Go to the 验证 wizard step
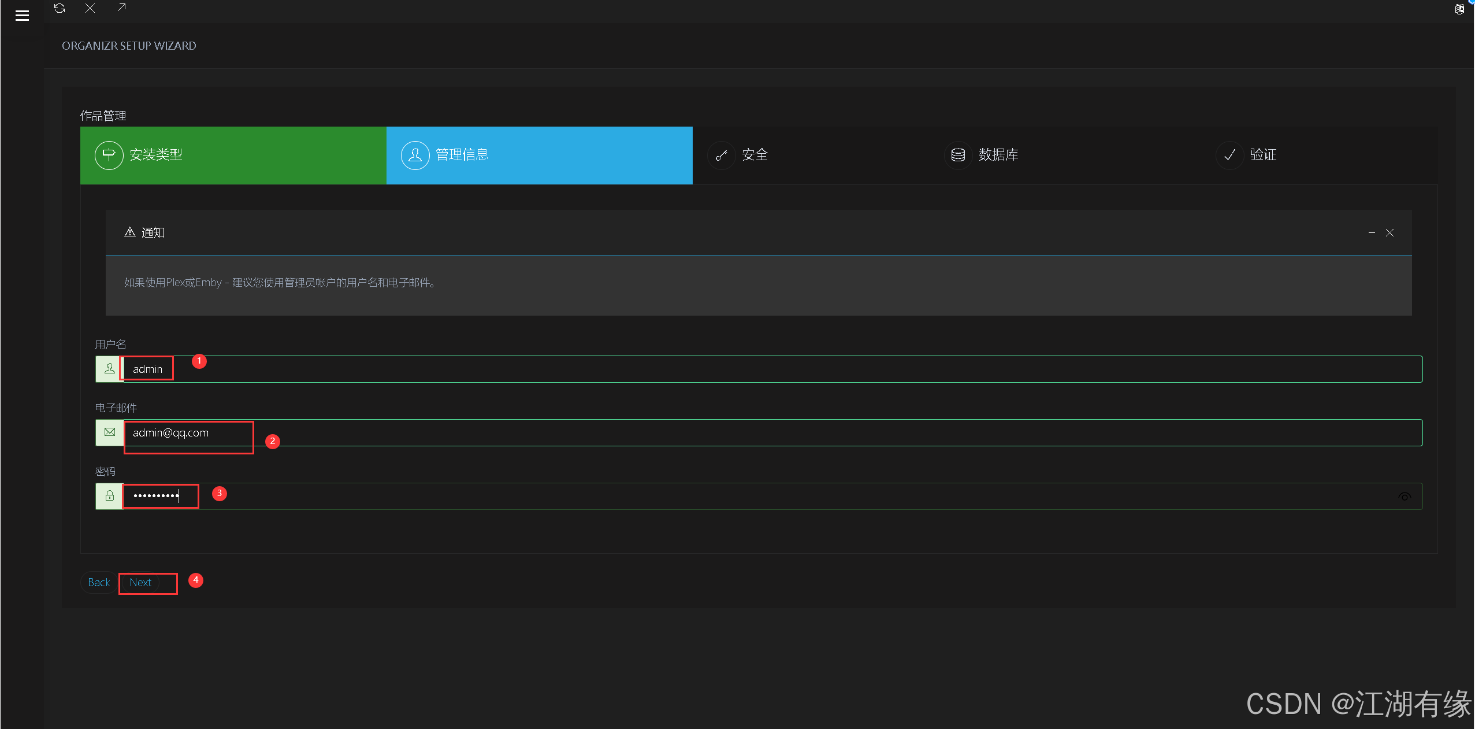1475x729 pixels. 1262,155
